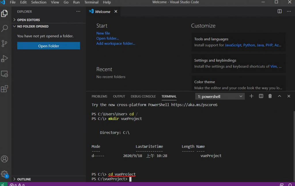Open the Explorer view in activity bar
The image size is (295, 186).
click(x=4, y=13)
